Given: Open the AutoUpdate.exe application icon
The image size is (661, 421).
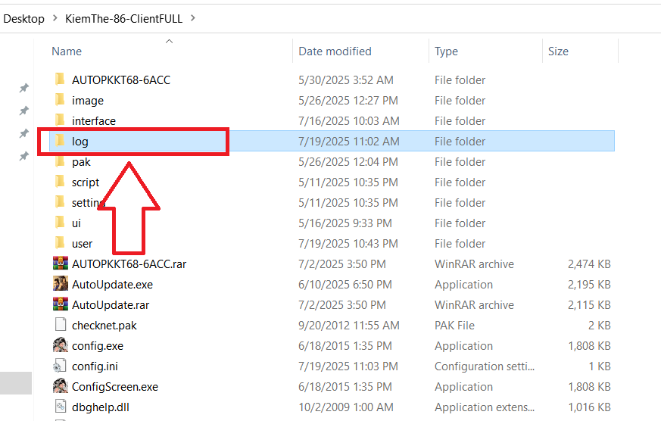Looking at the screenshot, I should coord(61,285).
